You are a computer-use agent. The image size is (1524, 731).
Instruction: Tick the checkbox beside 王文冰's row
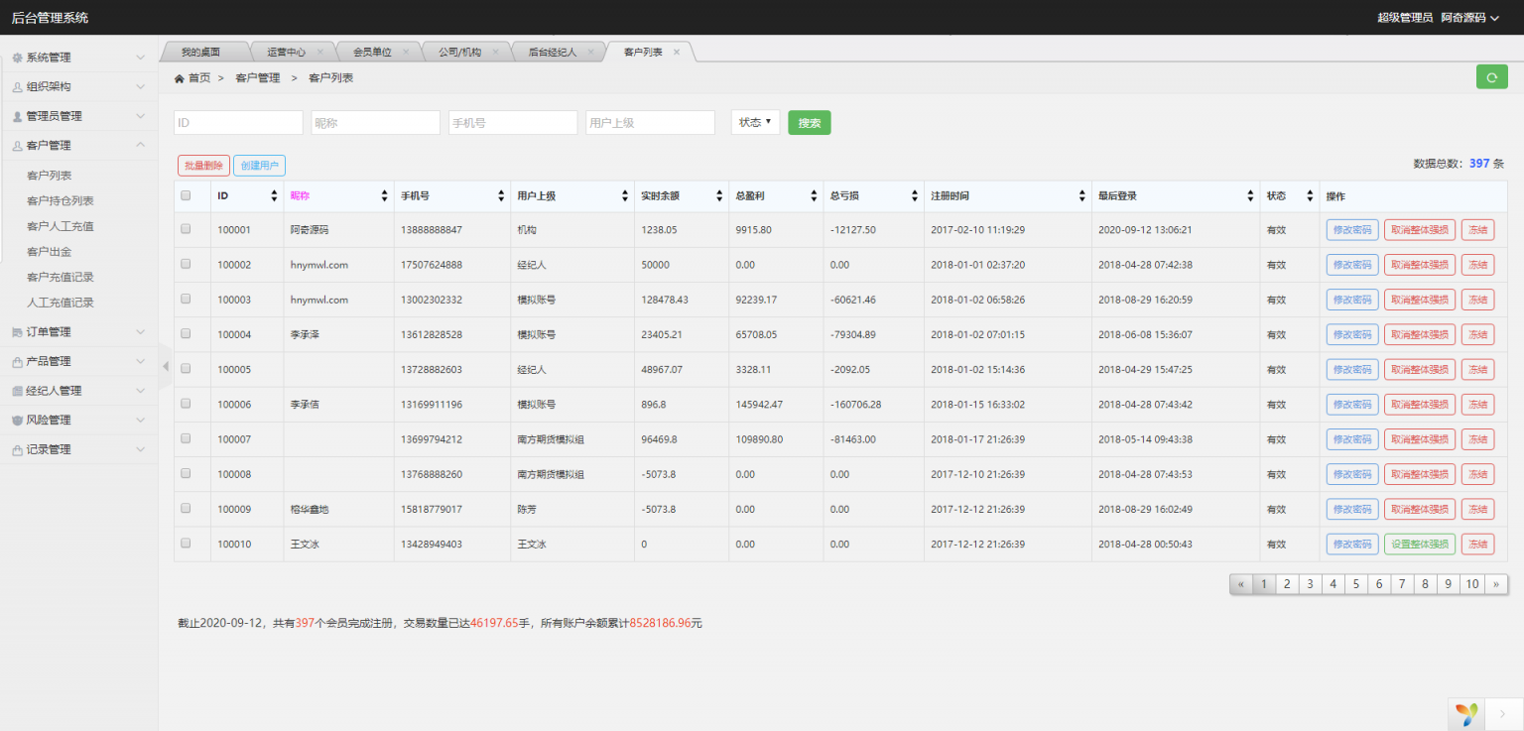coord(185,544)
